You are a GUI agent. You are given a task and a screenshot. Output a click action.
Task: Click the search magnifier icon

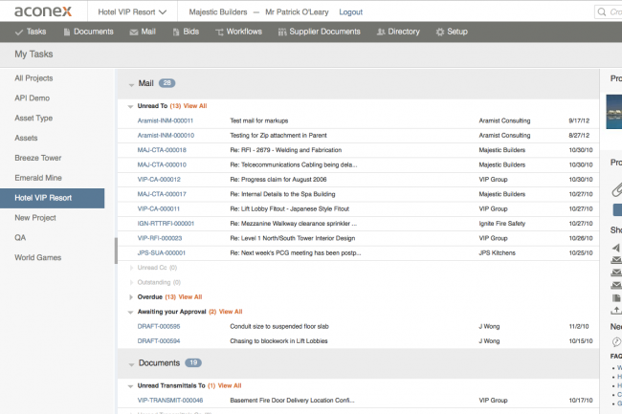602,11
